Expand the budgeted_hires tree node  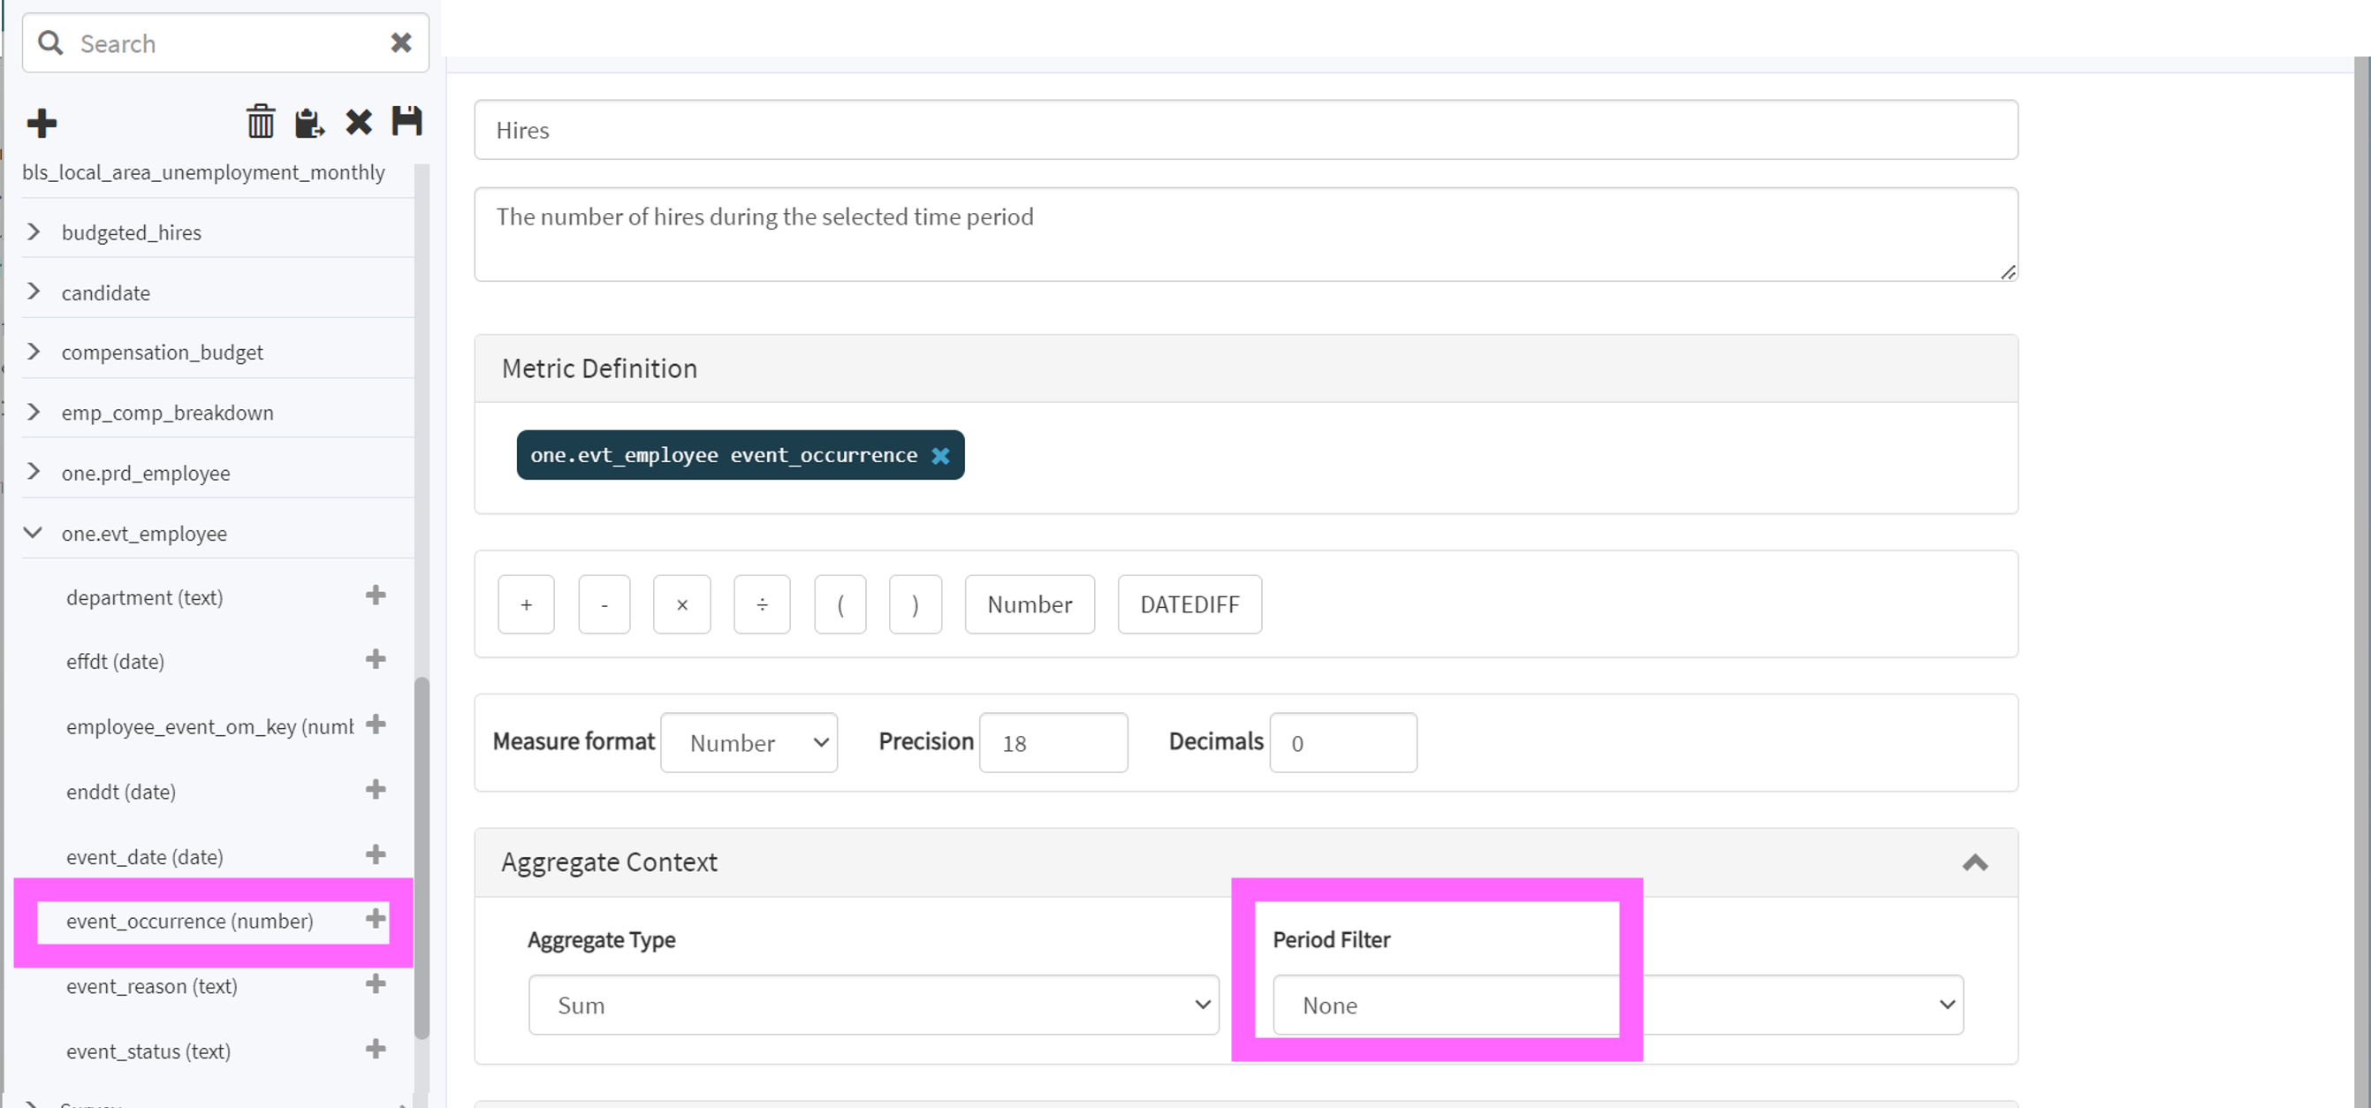point(34,231)
